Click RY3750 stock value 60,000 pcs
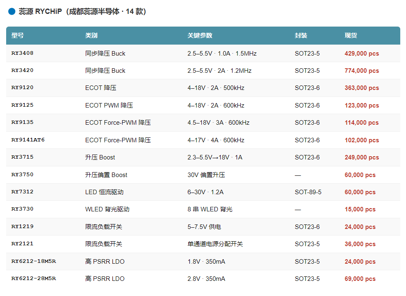Viewport: 406px width, 296px height. pos(360,175)
